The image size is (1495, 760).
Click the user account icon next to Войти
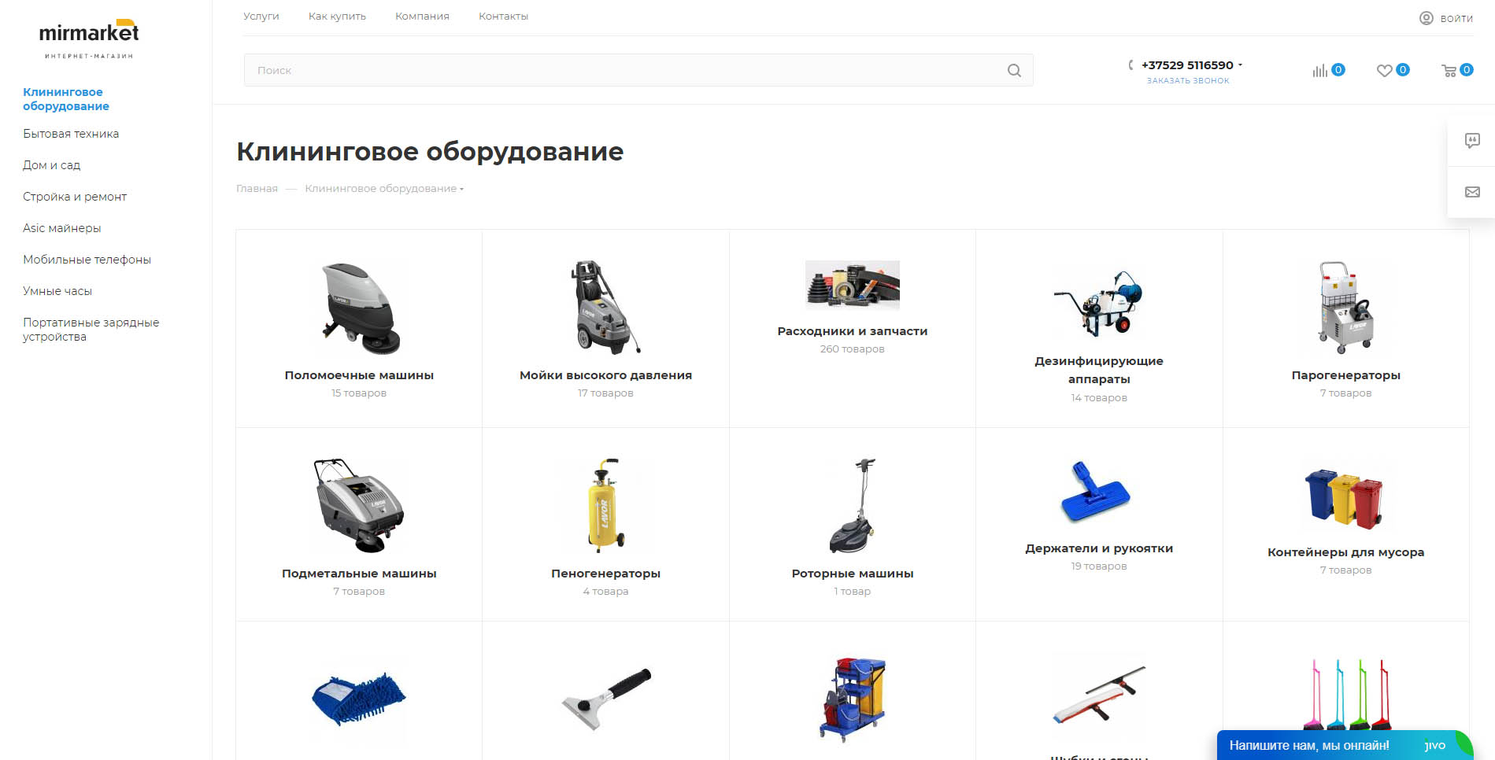[1427, 18]
